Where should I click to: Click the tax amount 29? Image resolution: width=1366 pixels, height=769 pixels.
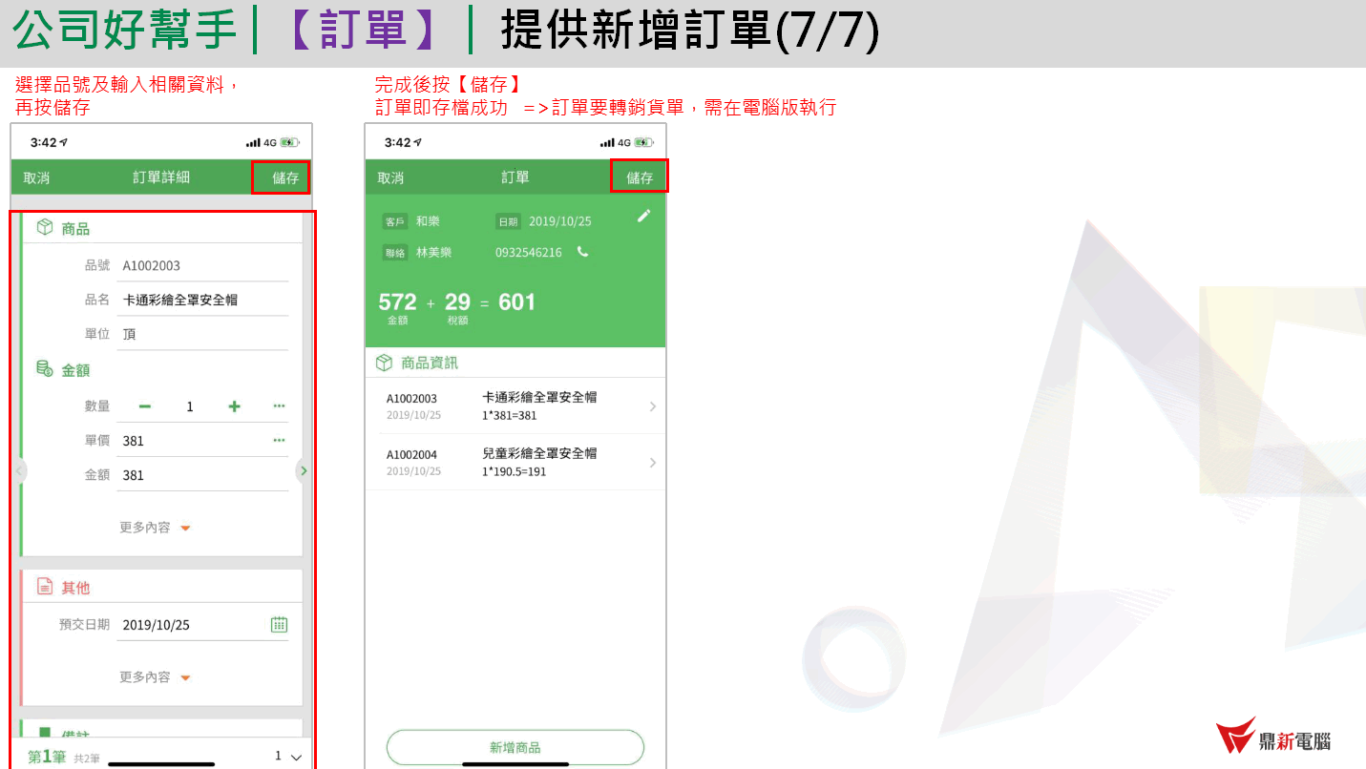tap(457, 302)
